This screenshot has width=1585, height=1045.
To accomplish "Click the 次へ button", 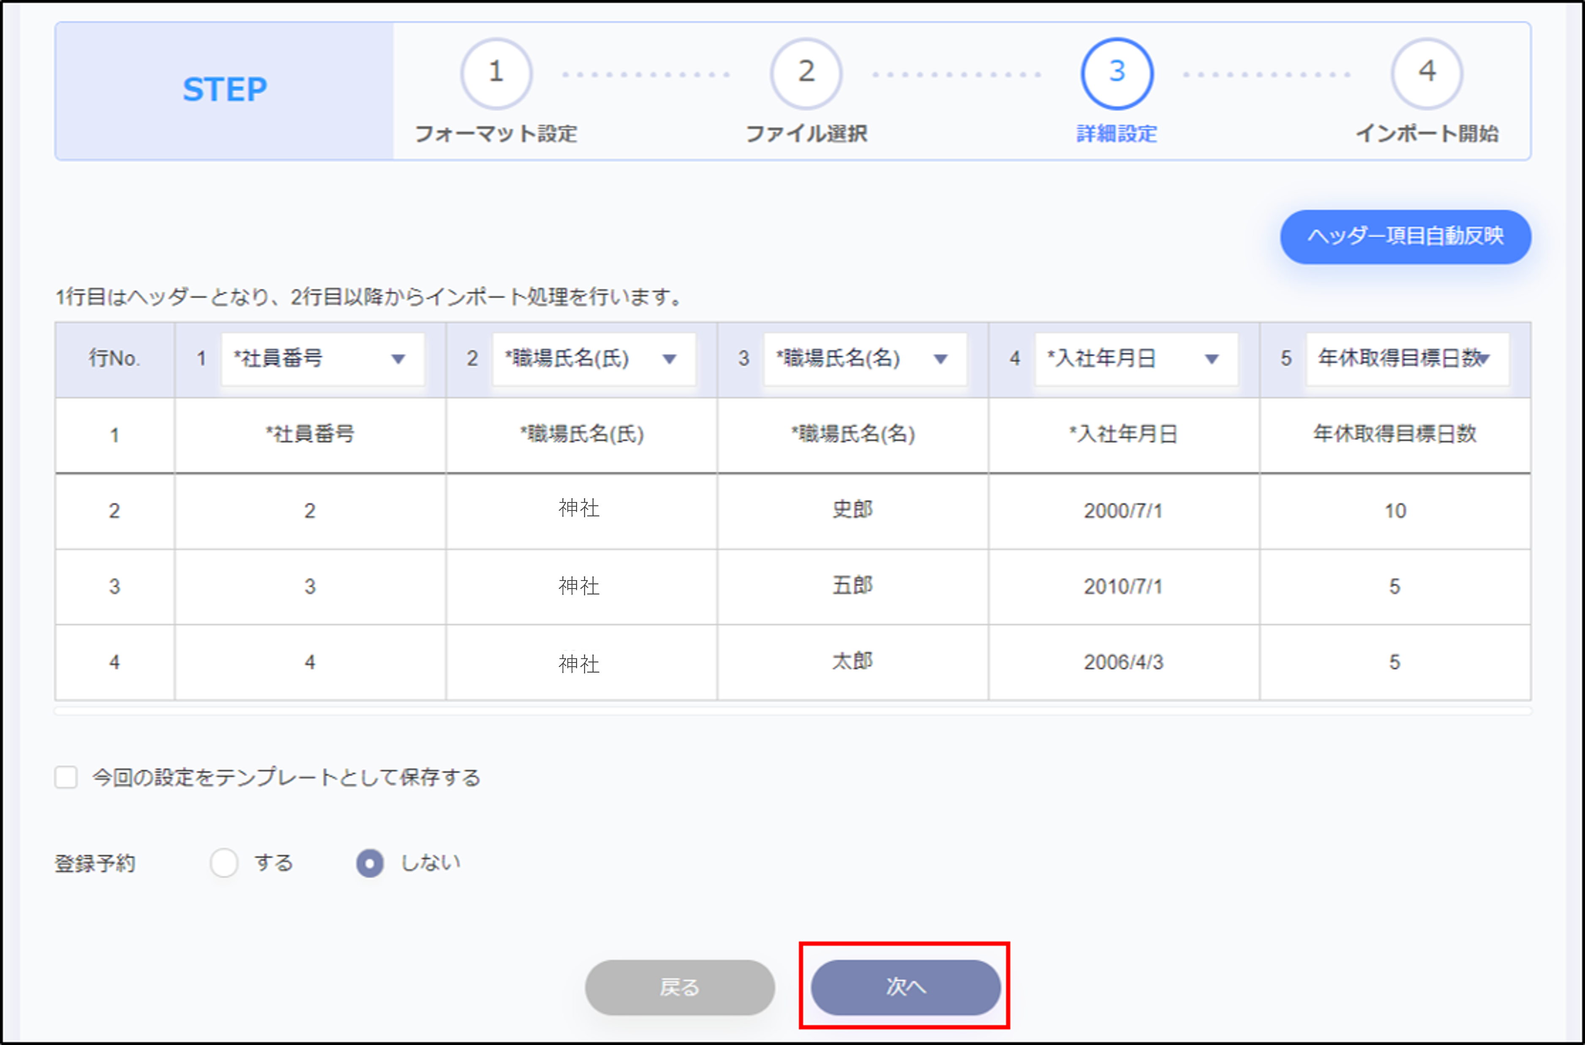I will pyautogui.click(x=905, y=987).
